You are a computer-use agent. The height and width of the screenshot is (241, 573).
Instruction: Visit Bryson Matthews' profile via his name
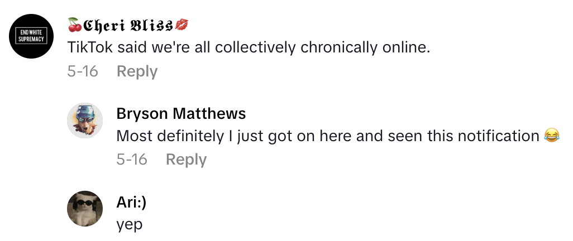pos(181,114)
